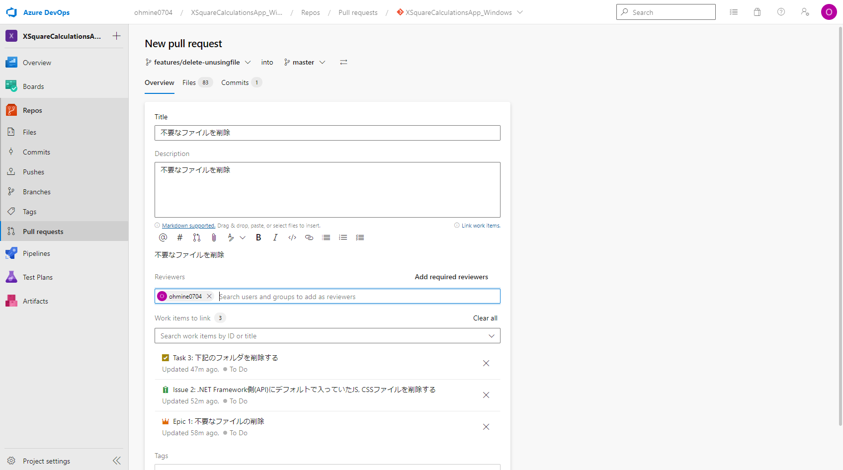Viewport: 843px width, 470px height.
Task: Open the XSquareCalculationsApp_Wi... project breadcrumb
Action: point(237,12)
